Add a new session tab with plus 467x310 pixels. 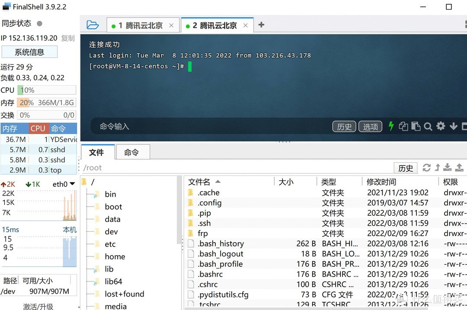click(261, 25)
